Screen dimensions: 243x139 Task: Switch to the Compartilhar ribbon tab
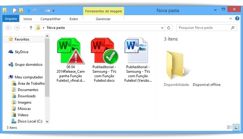(x=50, y=19)
